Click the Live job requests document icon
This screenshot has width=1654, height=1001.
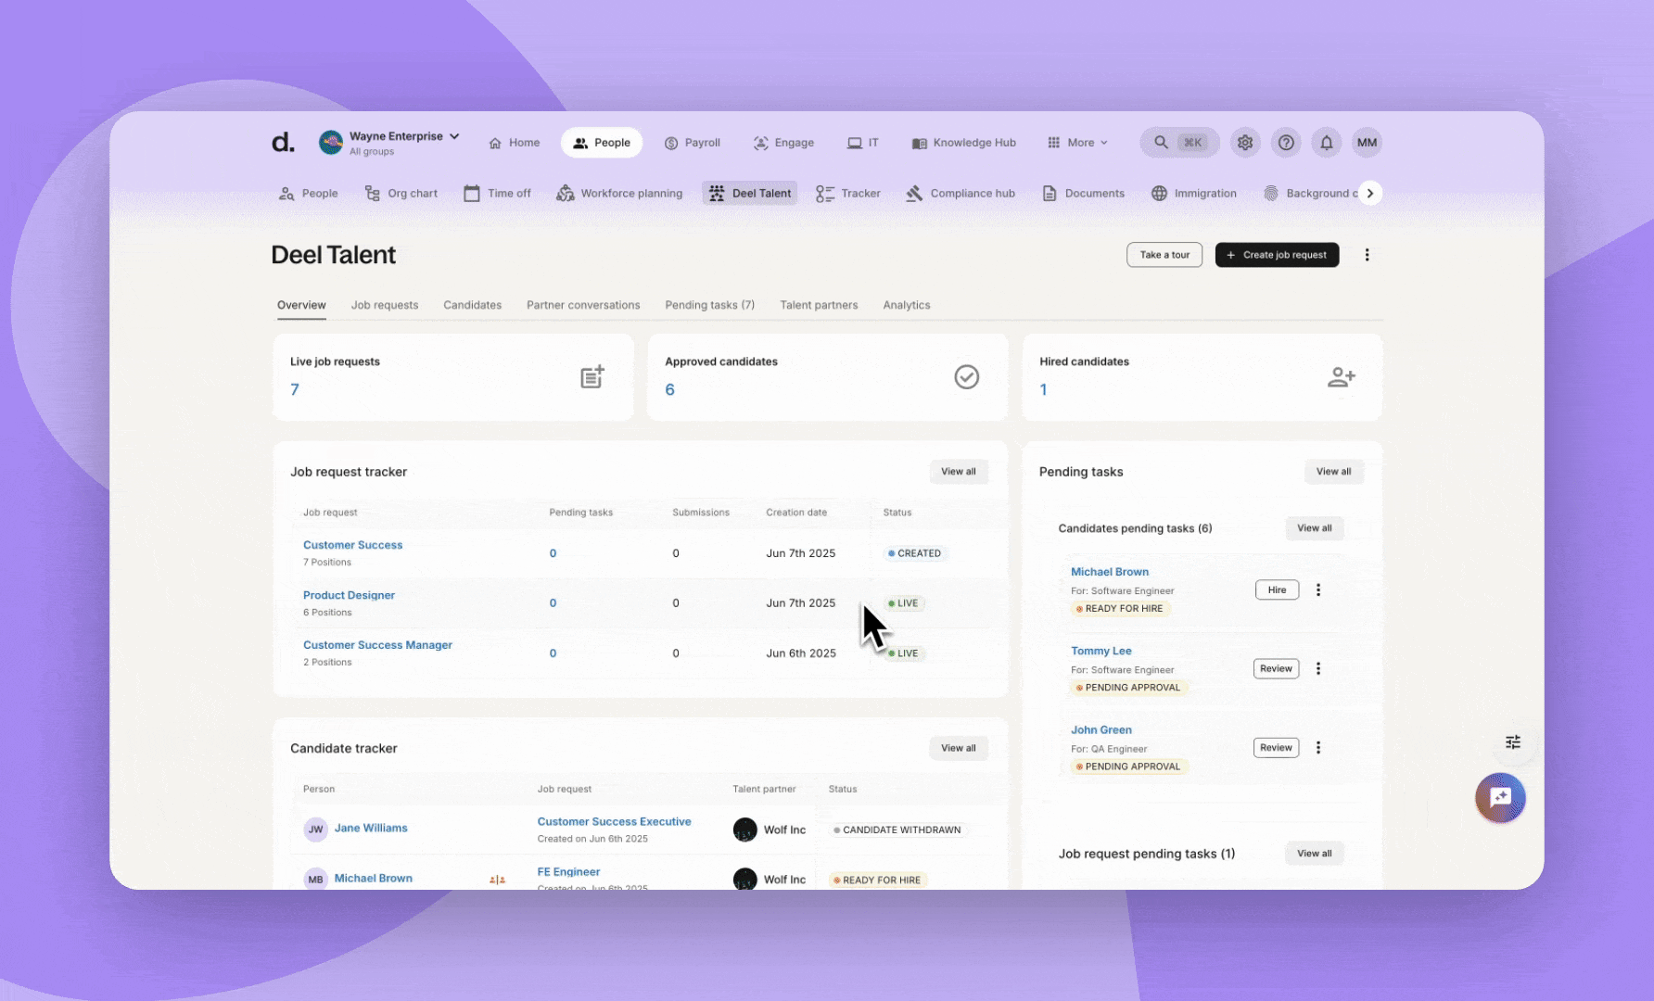click(x=592, y=376)
